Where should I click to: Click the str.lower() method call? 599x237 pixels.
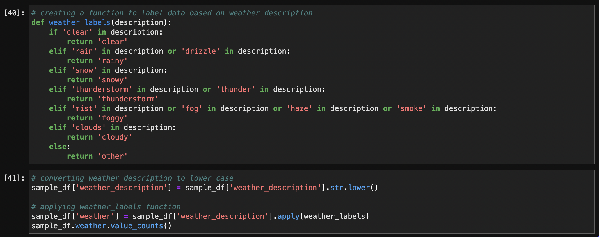point(354,188)
